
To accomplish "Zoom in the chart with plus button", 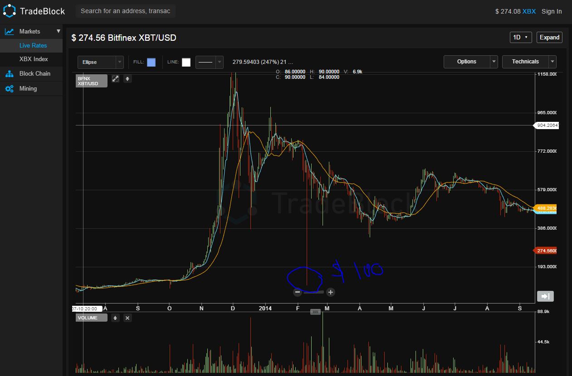I will (x=331, y=292).
